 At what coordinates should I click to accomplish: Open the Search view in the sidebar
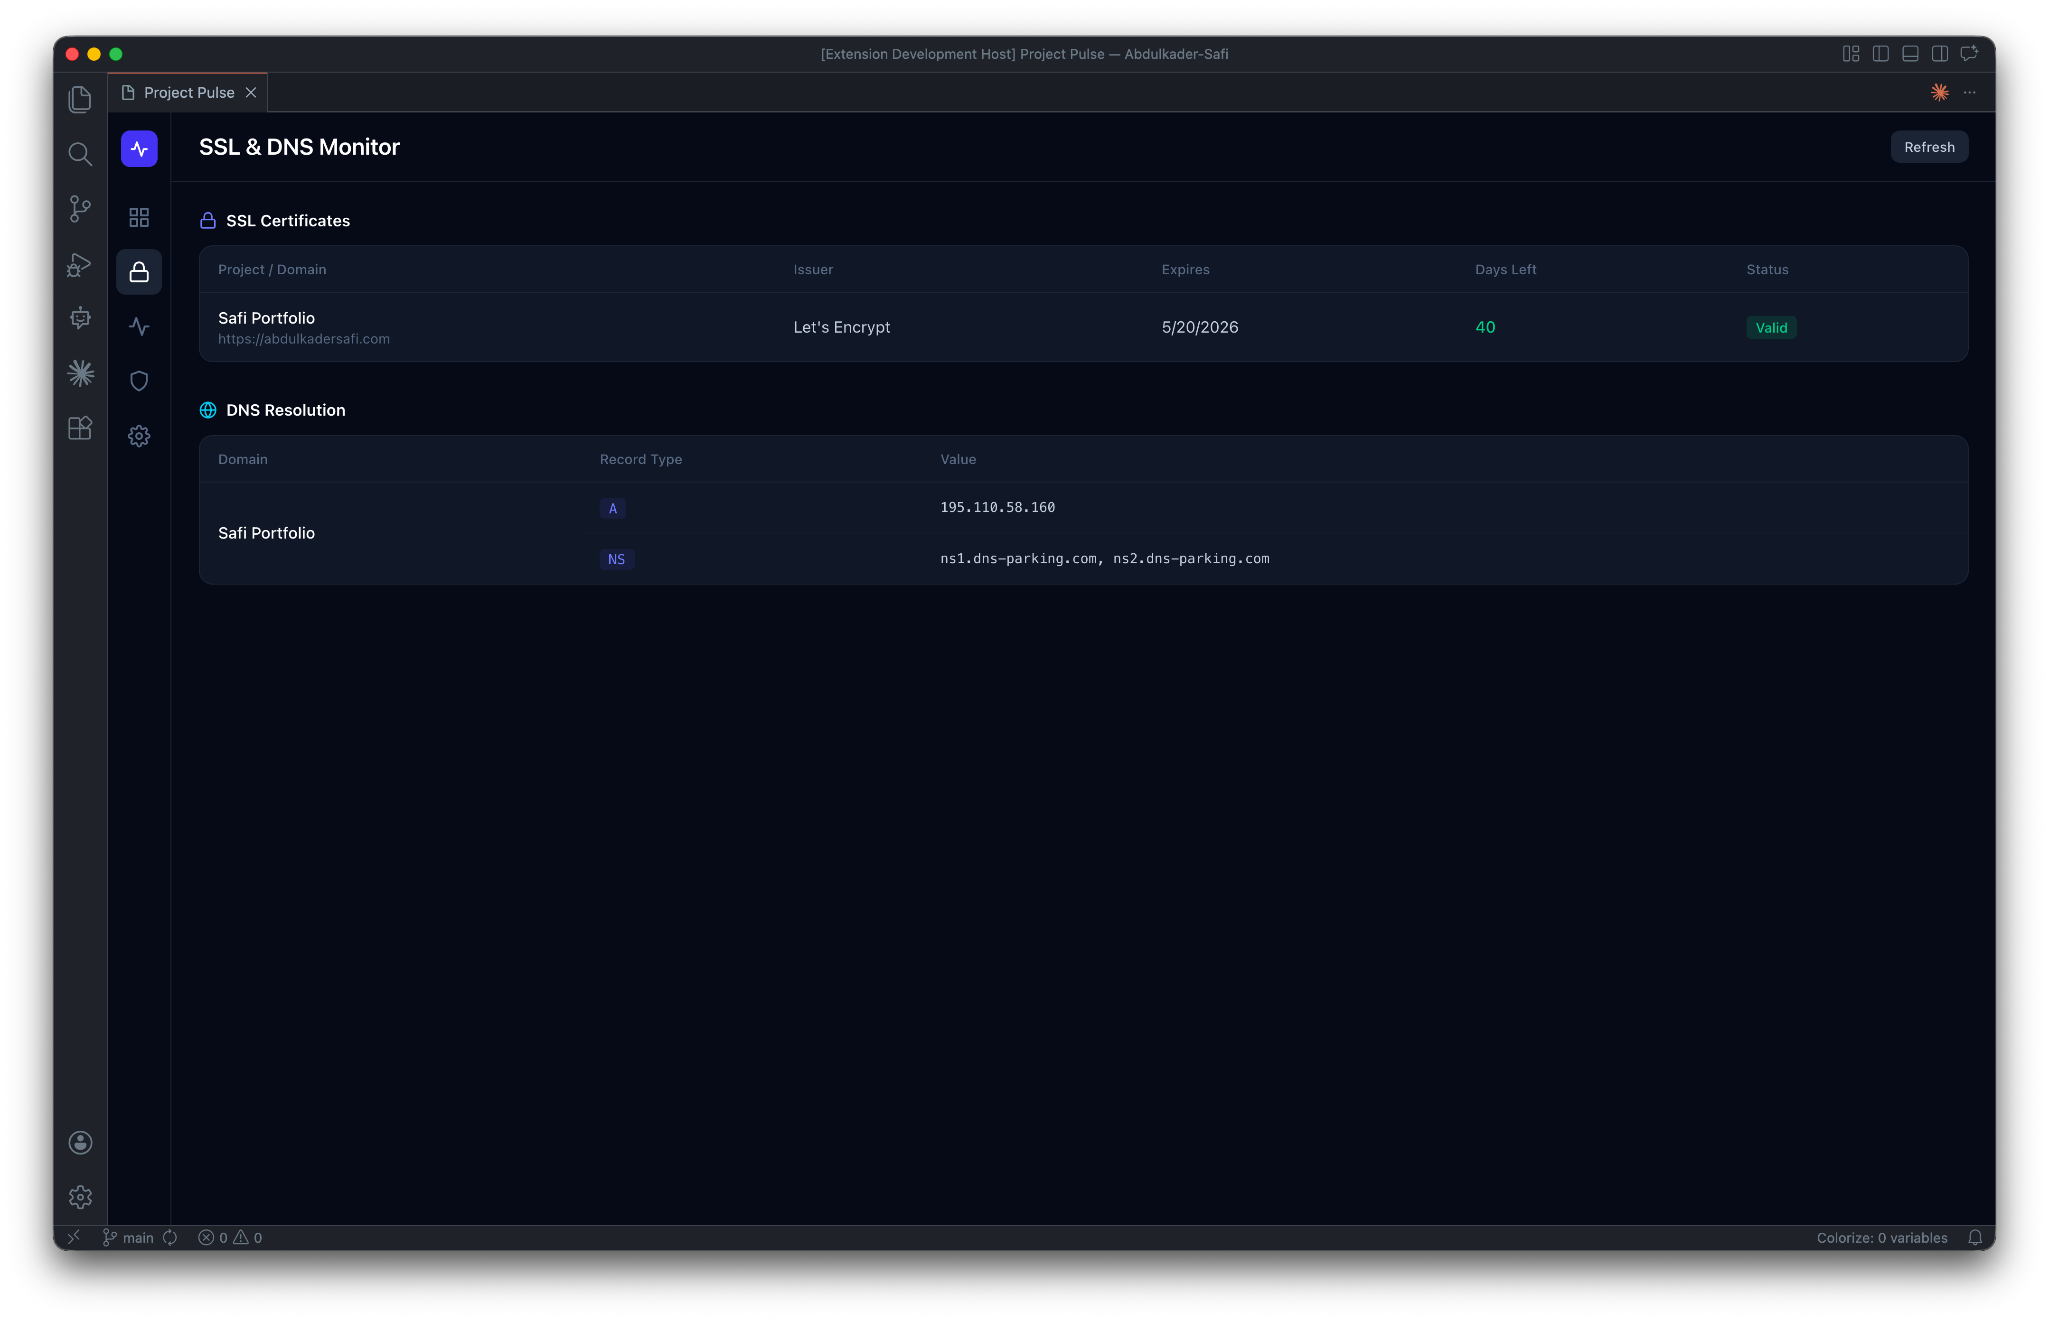click(80, 154)
